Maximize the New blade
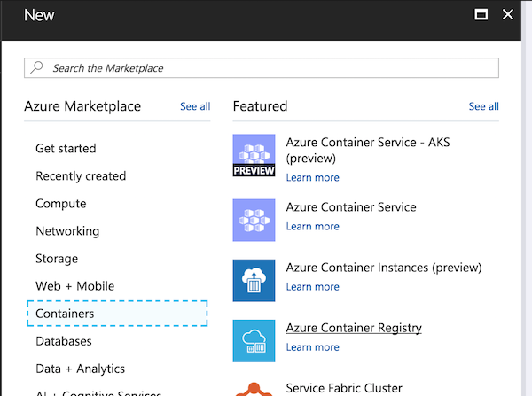This screenshot has height=396, width=532. coord(481,14)
